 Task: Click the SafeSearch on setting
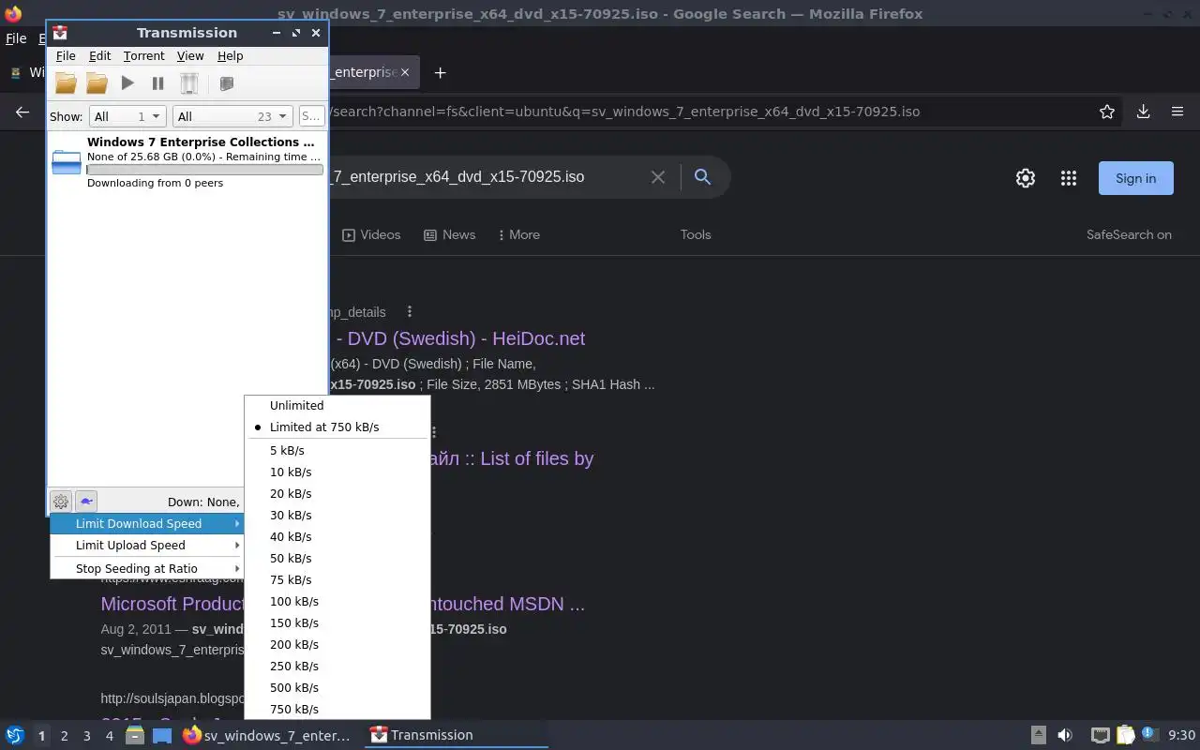(1129, 235)
